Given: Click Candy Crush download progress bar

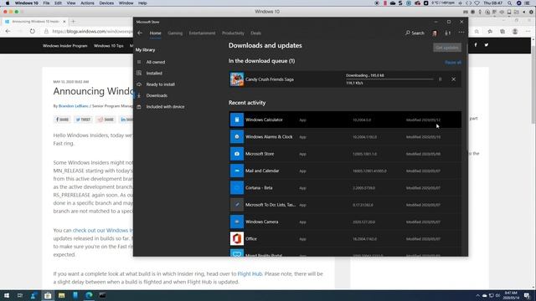Looking at the screenshot, I should click(x=389, y=79).
